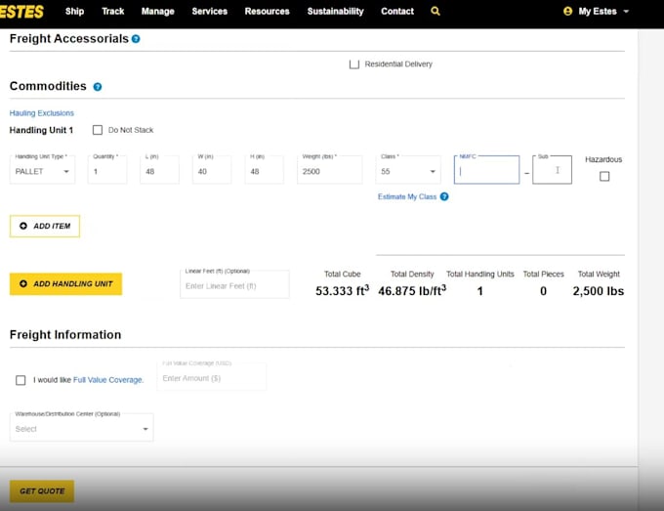The width and height of the screenshot is (664, 511).
Task: Mark the commodity as Hazardous
Action: pyautogui.click(x=604, y=176)
